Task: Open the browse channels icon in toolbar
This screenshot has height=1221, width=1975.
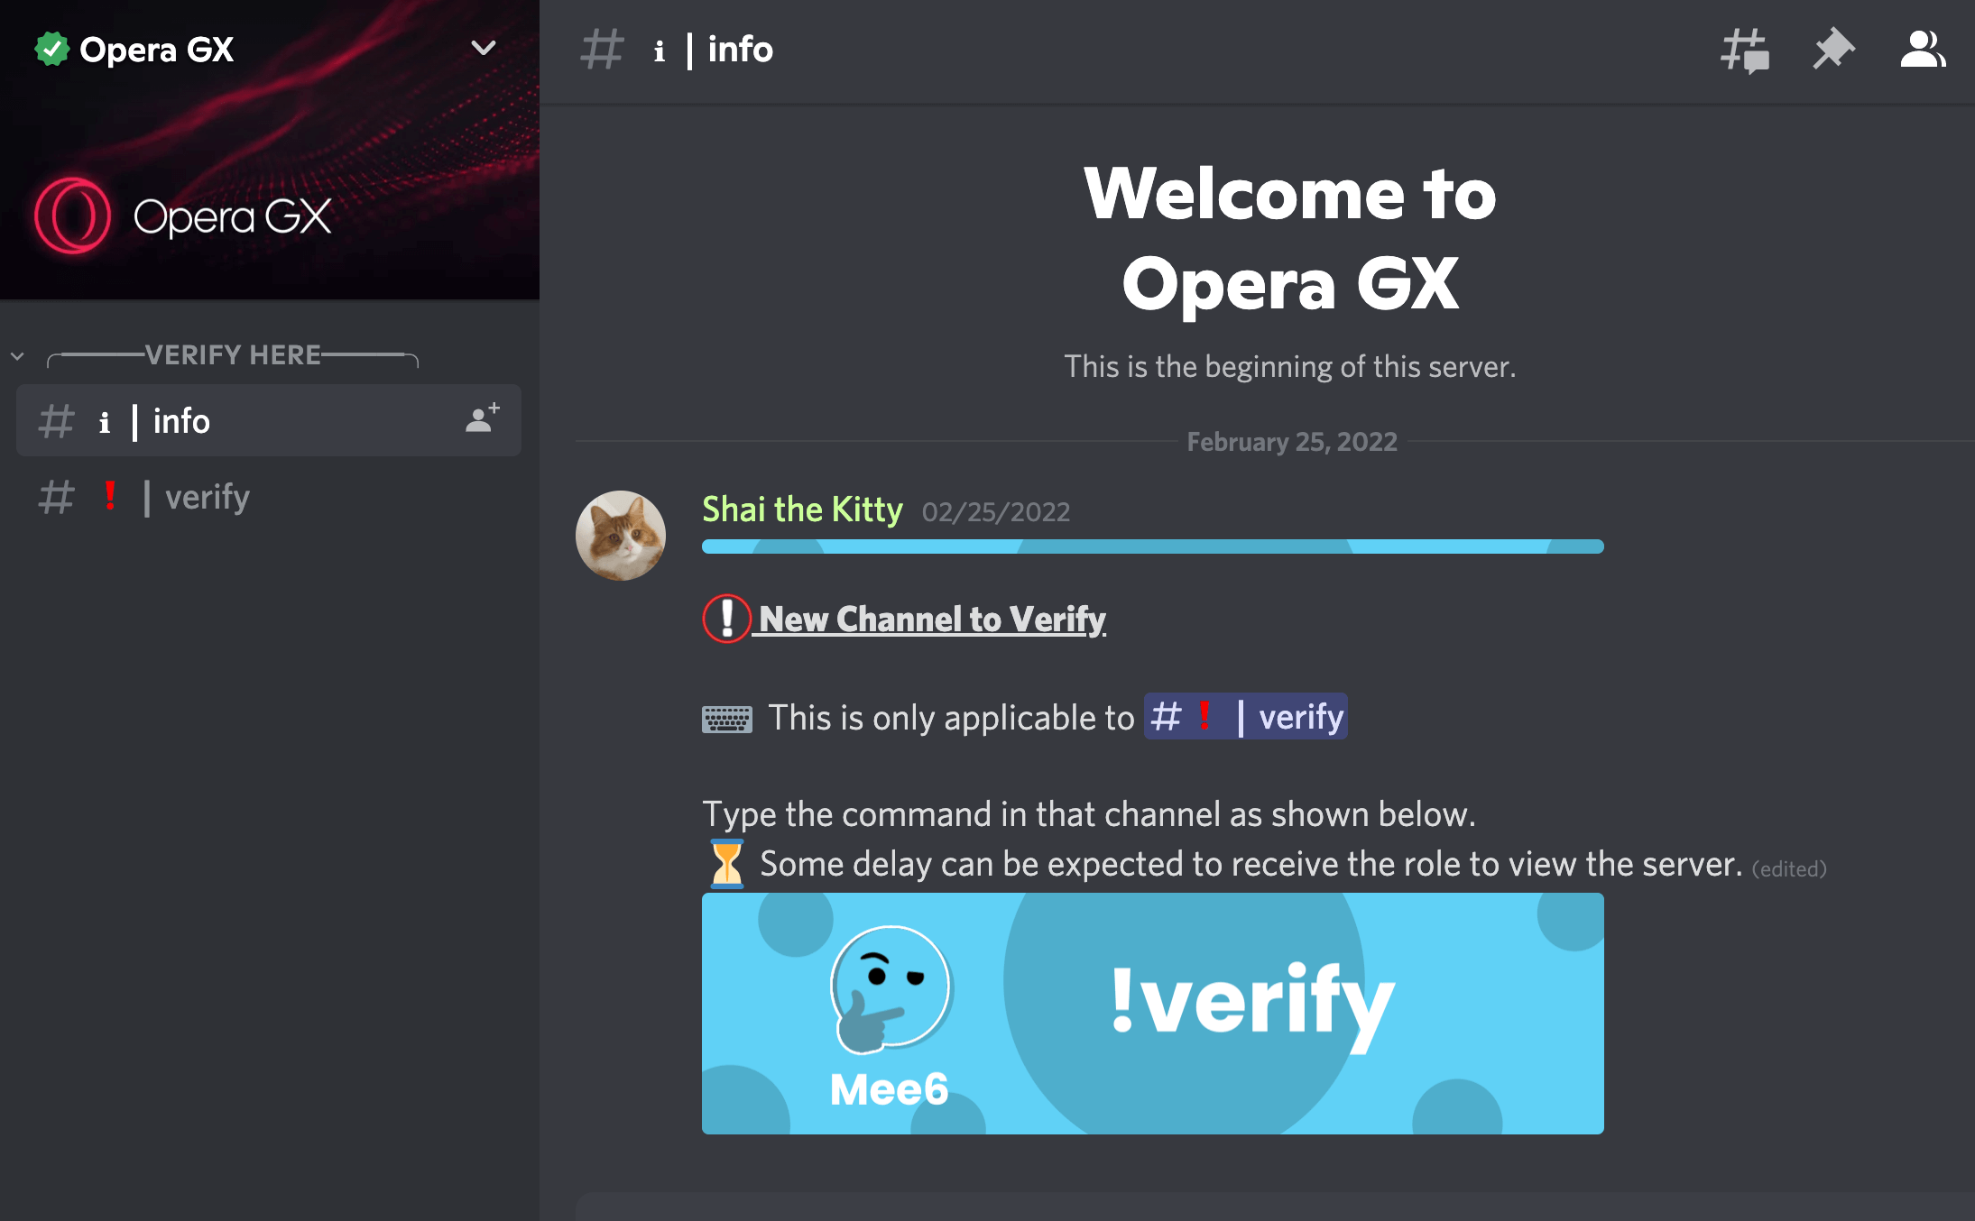Action: (x=1745, y=50)
